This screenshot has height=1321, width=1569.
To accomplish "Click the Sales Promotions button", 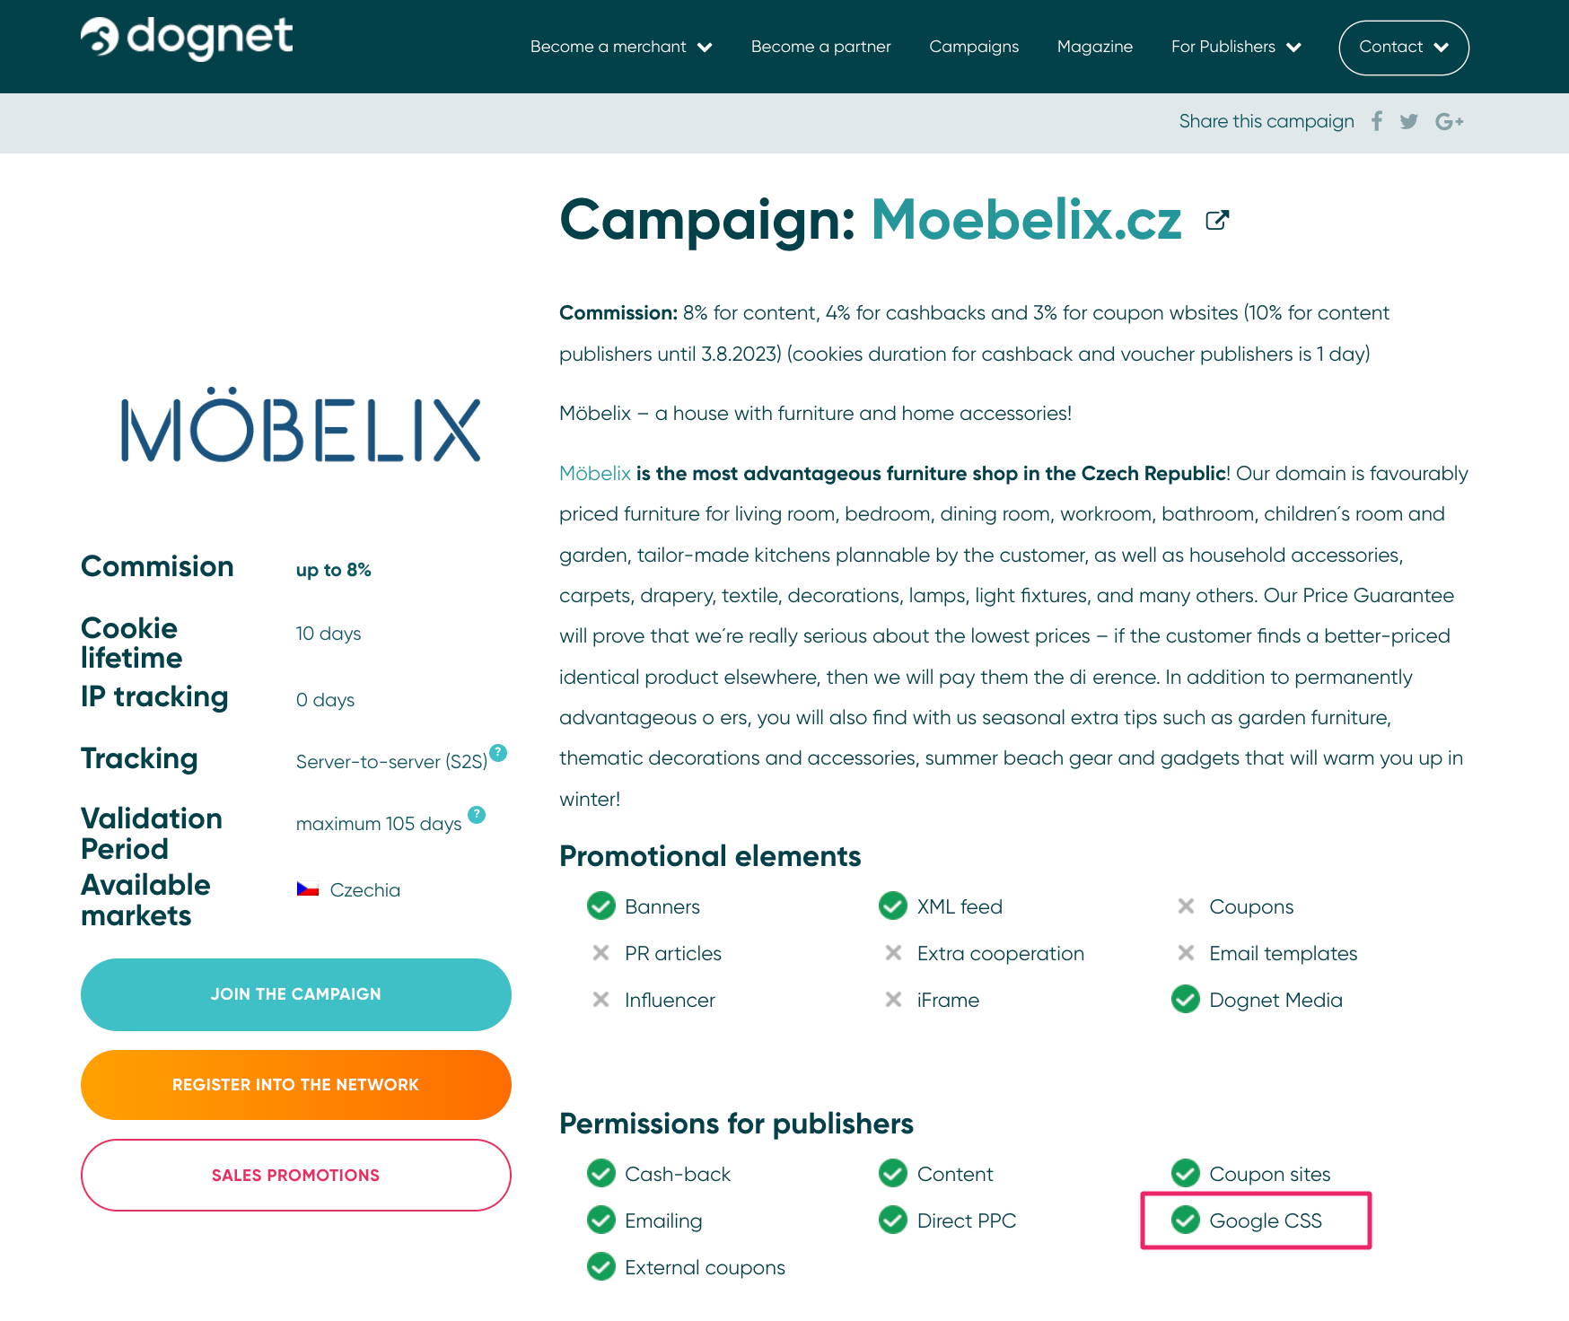I will 296,1176.
